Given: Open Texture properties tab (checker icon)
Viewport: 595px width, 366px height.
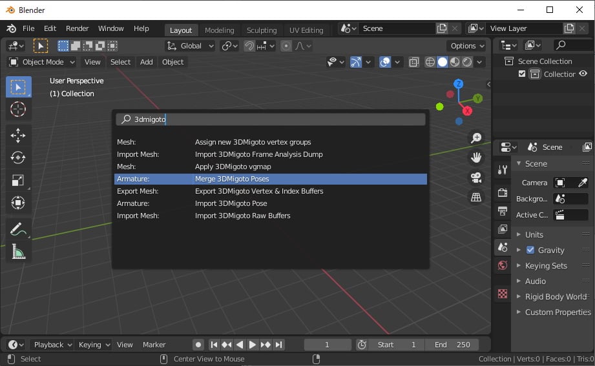Looking at the screenshot, I should tap(503, 294).
